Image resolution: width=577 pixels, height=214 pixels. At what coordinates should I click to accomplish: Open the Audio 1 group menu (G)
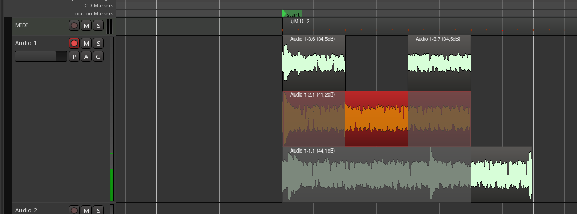tap(98, 57)
